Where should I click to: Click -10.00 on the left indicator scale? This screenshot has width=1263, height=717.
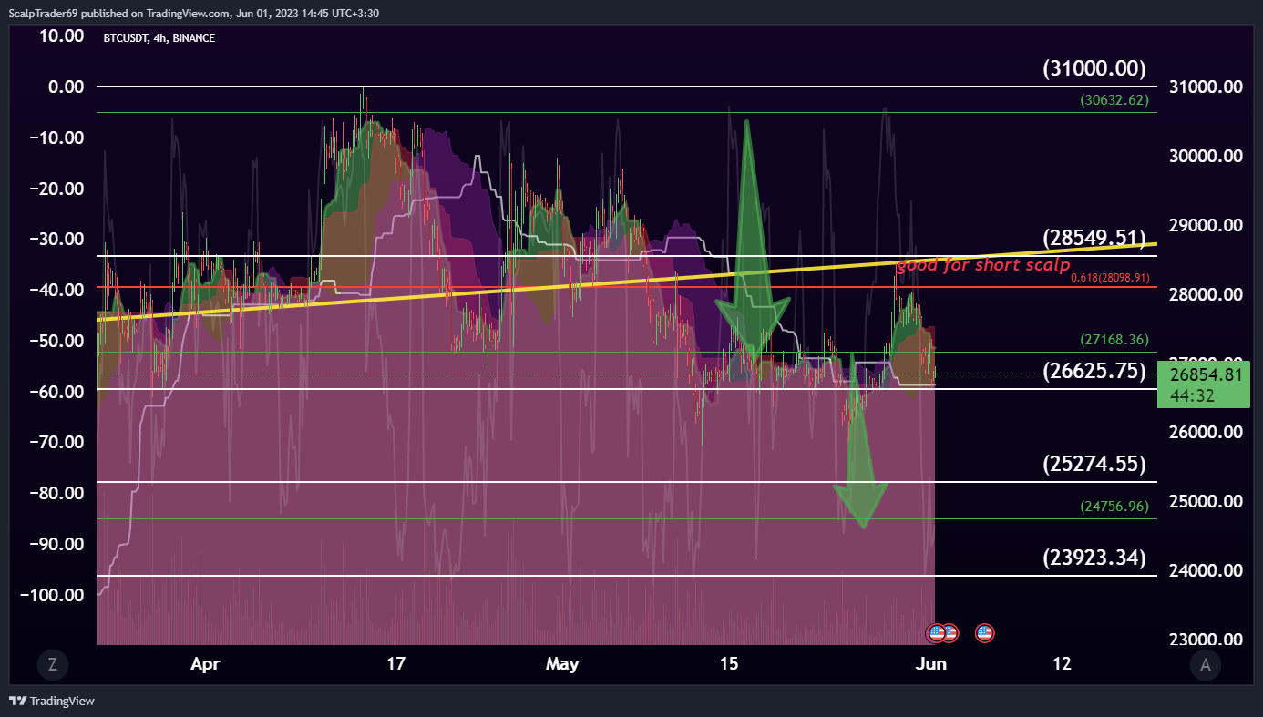57,138
